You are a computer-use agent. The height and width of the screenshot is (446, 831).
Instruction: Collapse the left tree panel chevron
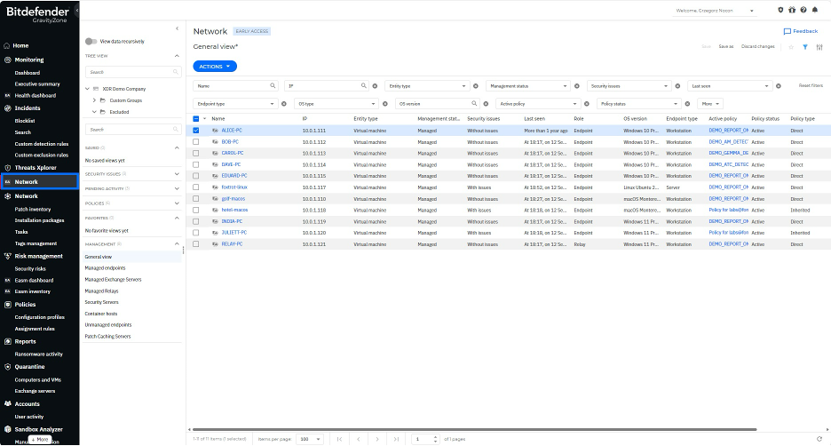(x=177, y=28)
